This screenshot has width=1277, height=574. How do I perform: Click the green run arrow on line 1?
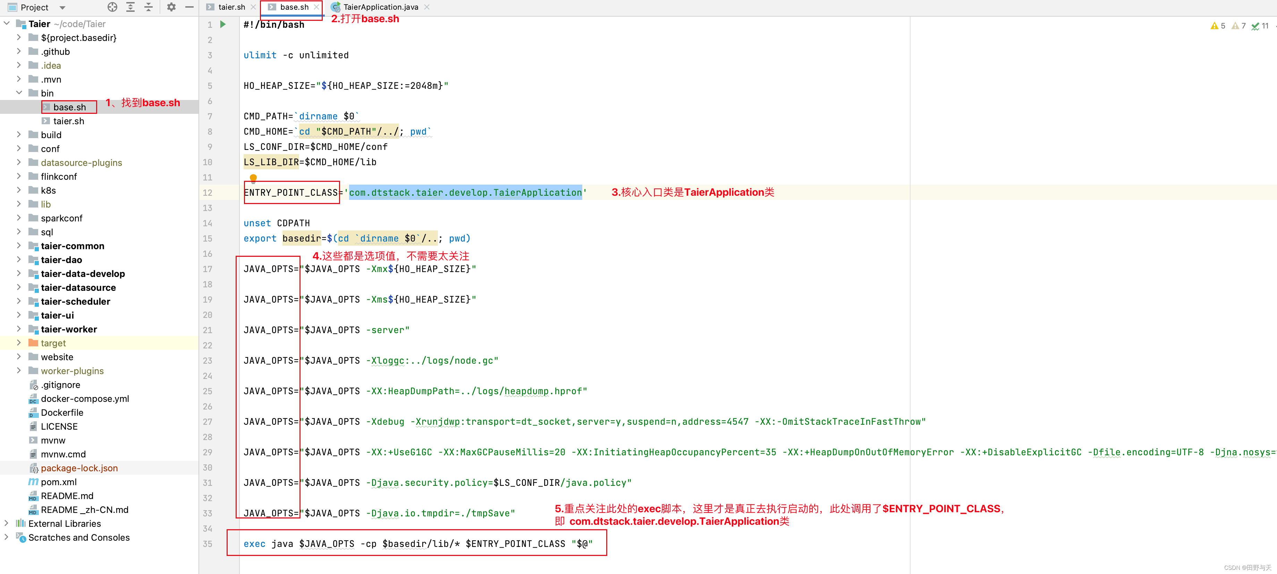pyautogui.click(x=223, y=24)
